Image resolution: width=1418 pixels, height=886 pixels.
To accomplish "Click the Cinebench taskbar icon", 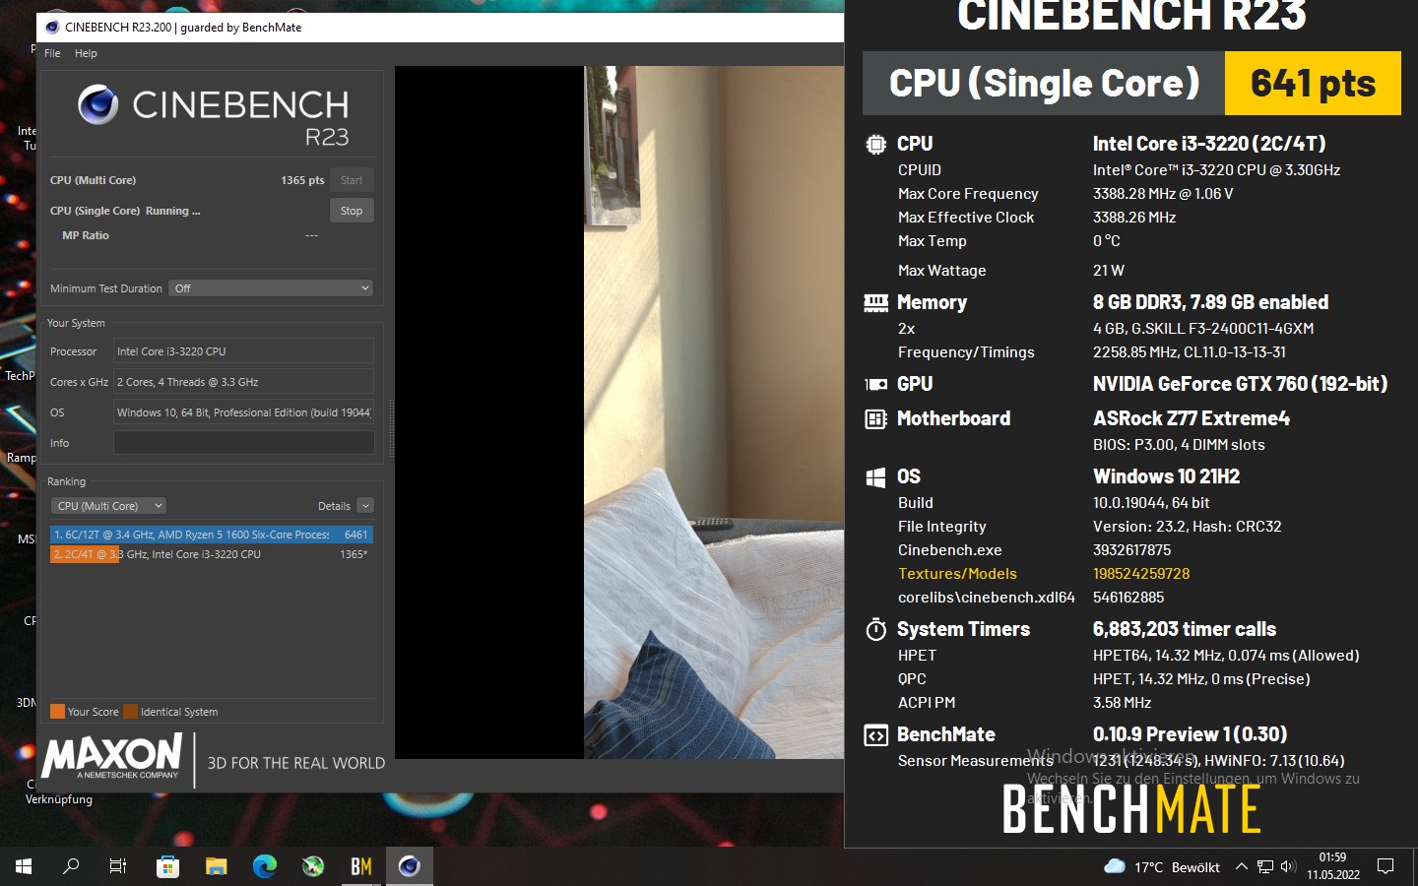I will [x=410, y=866].
